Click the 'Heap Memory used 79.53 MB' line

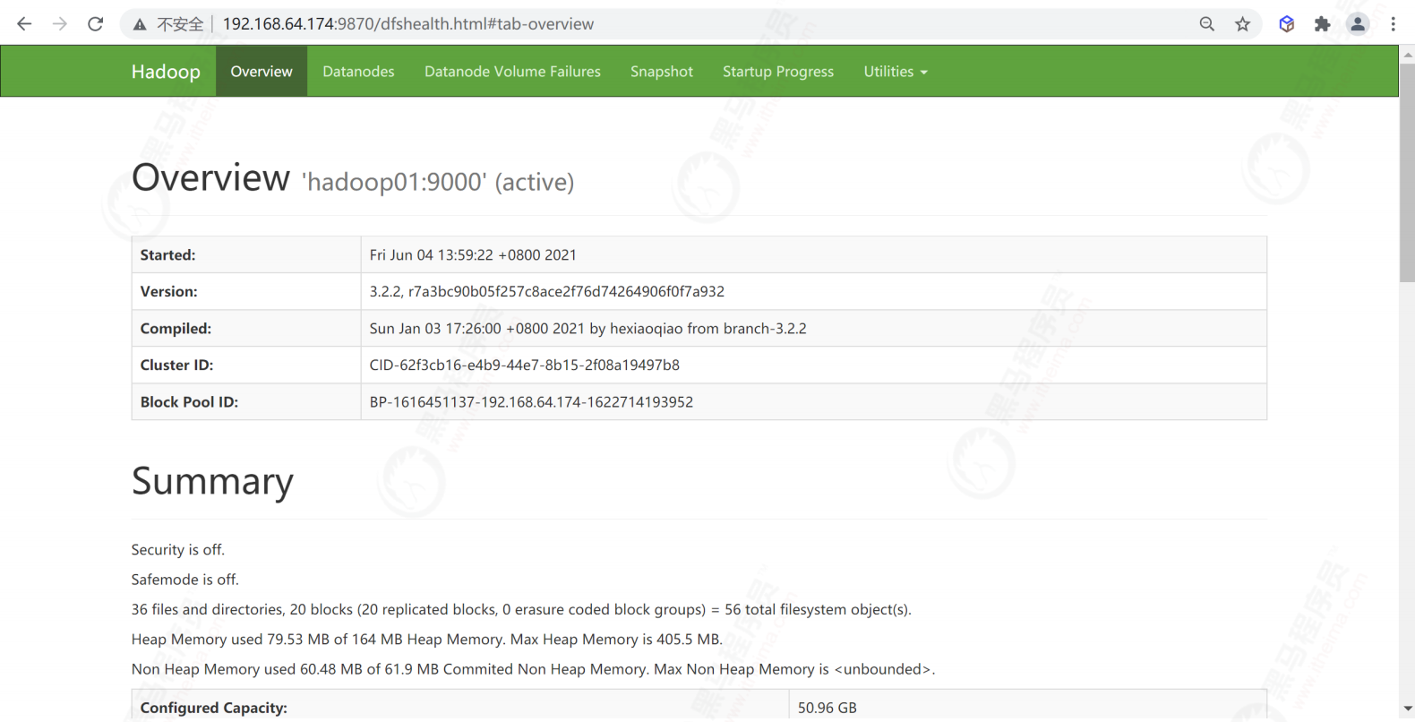(x=427, y=640)
